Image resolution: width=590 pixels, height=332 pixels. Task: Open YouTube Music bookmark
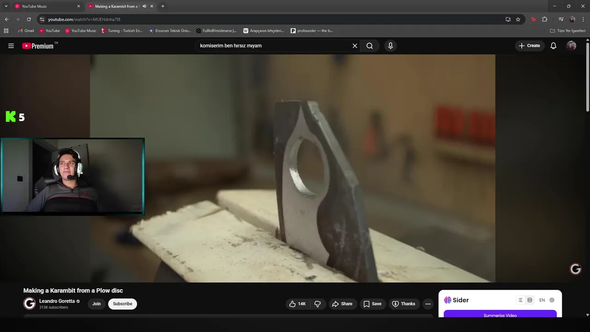click(x=81, y=31)
